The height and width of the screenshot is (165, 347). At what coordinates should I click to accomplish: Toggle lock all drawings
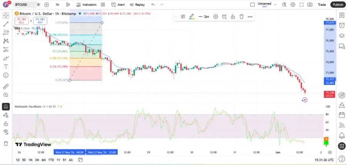[x=6, y=124]
